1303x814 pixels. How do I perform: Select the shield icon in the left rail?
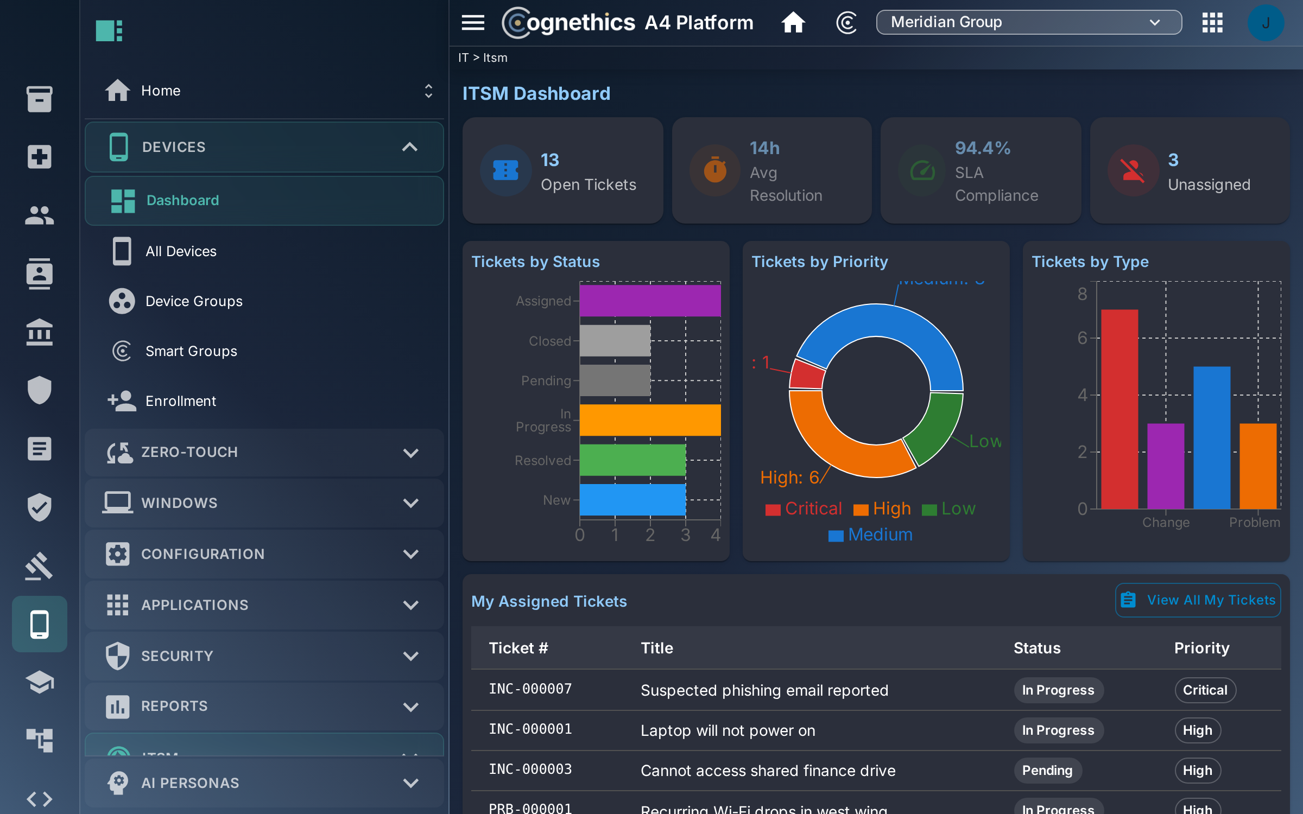39,390
